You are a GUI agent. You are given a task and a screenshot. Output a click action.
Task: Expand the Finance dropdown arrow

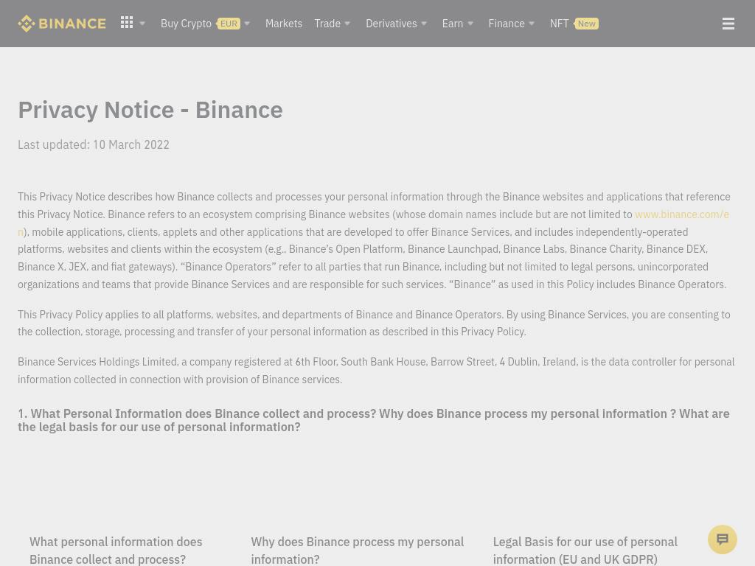(x=532, y=24)
